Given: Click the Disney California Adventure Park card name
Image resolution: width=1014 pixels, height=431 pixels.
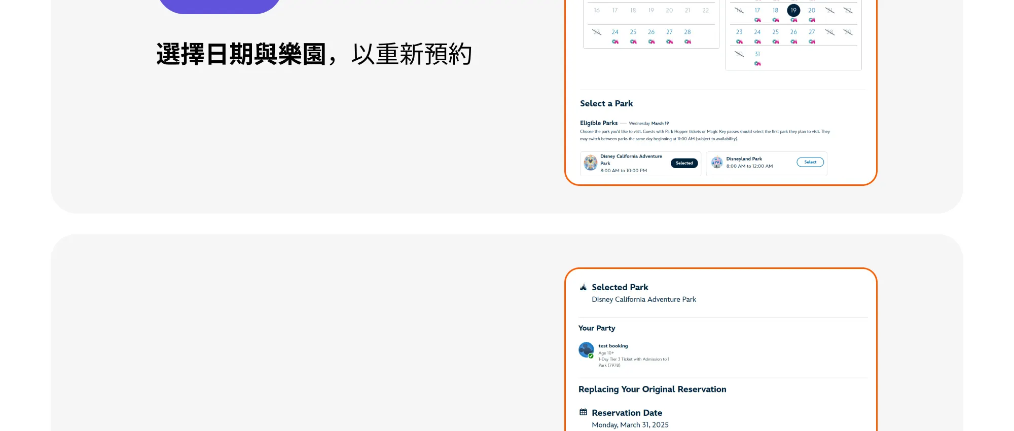Looking at the screenshot, I should (631, 160).
